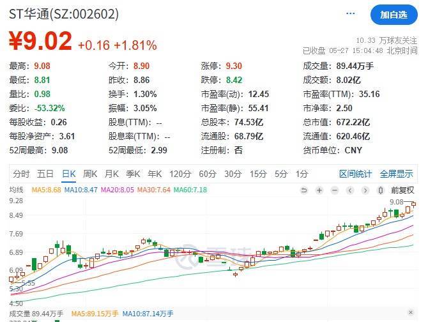428x322 pixels.
Task: Click the 委比 value -53.32%
Action: pos(49,108)
